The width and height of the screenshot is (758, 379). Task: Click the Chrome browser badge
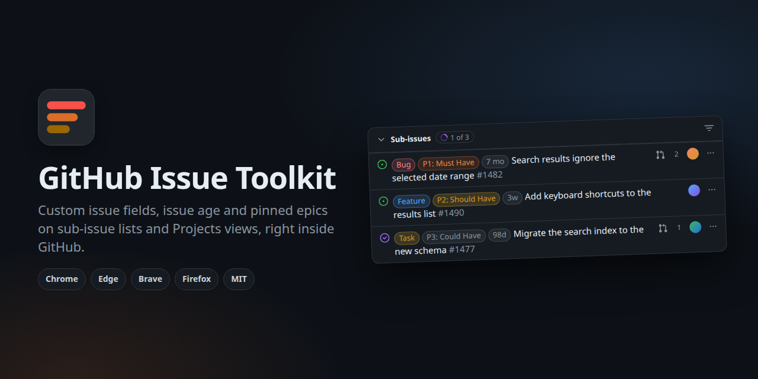62,279
